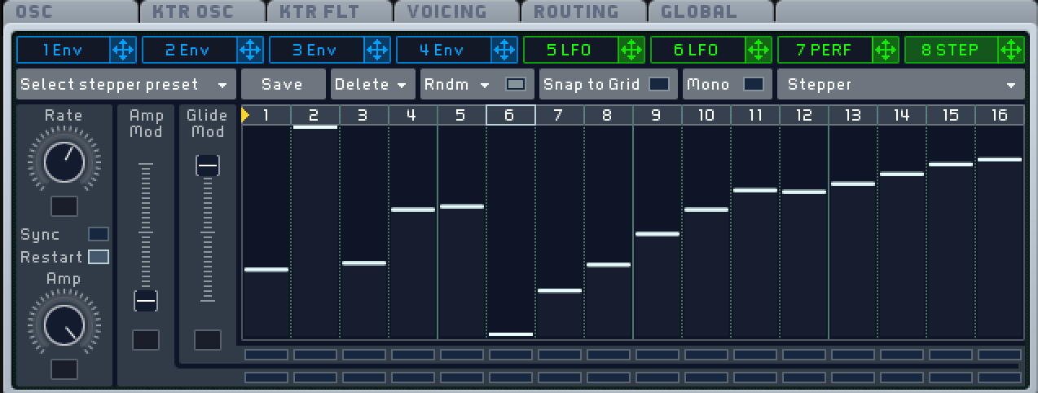Enable Snap to Grid
The width and height of the screenshot is (1038, 393).
(x=659, y=84)
